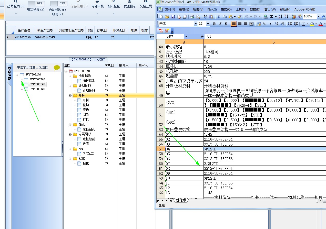Viewport: 326px width, 229px height.
Task: Collapse the 内层图形 folder node
Action: (x=70, y=134)
